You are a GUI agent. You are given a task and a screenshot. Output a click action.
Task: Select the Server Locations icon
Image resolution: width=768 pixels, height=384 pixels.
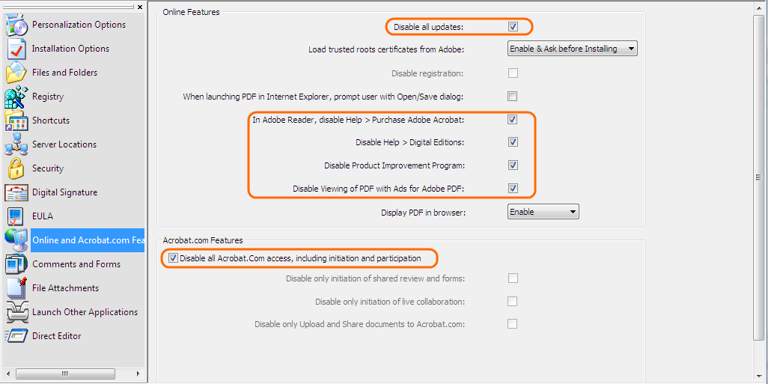click(16, 144)
